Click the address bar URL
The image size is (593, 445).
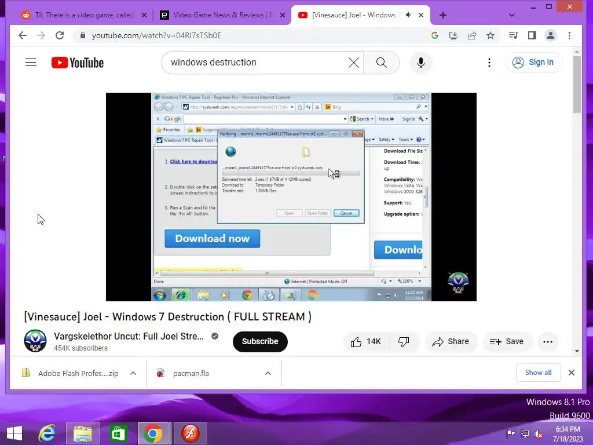(x=156, y=35)
